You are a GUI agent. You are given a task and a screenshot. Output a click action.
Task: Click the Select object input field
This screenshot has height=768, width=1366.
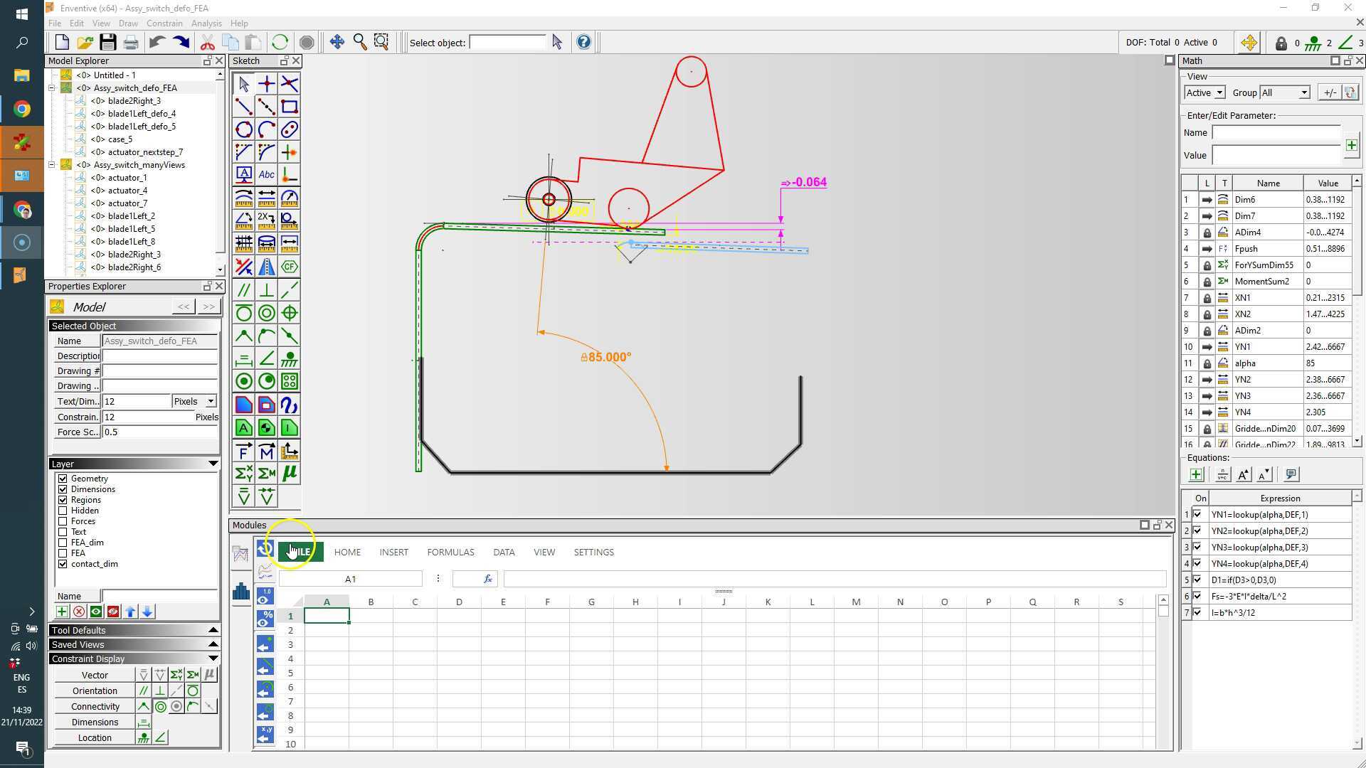coord(508,43)
